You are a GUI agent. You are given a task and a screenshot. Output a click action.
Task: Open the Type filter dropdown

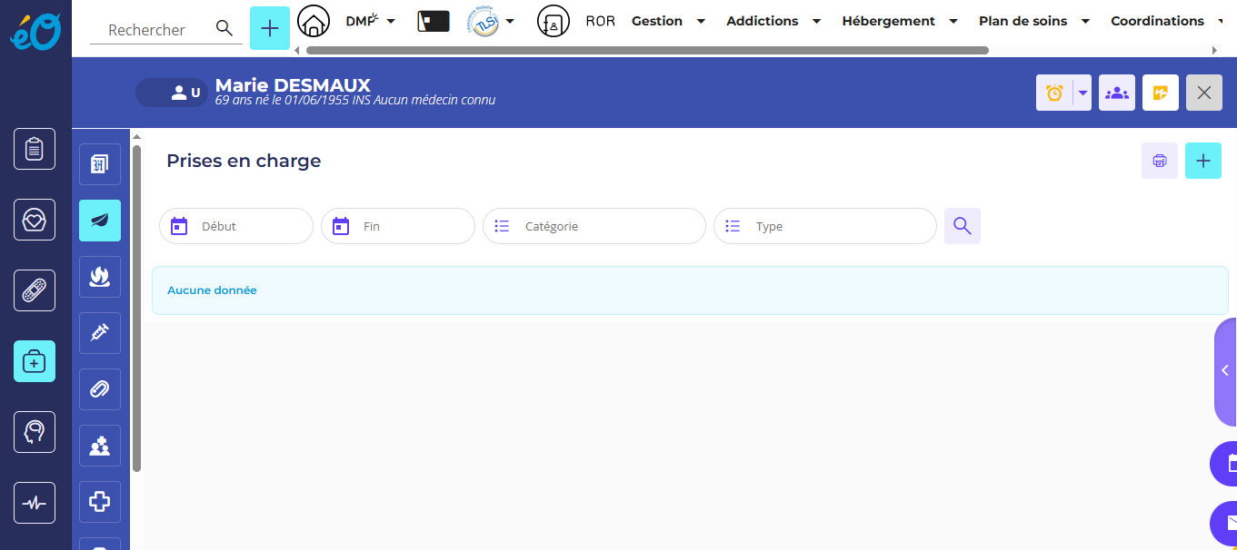(x=825, y=226)
